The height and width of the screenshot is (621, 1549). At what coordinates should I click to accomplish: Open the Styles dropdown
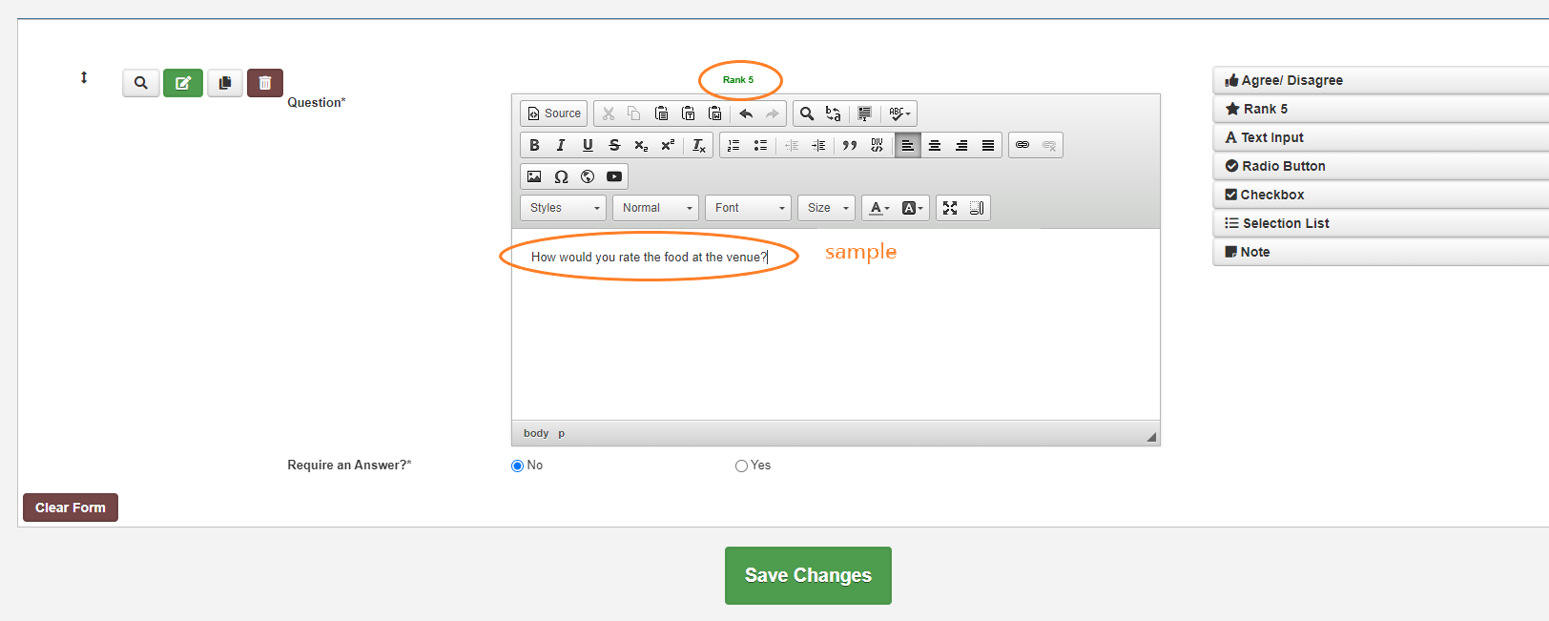[x=564, y=208]
